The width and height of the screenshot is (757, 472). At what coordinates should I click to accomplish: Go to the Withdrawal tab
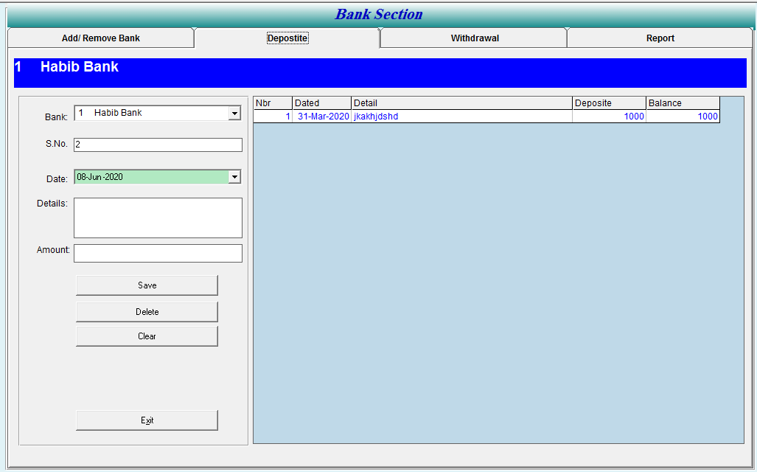[475, 38]
